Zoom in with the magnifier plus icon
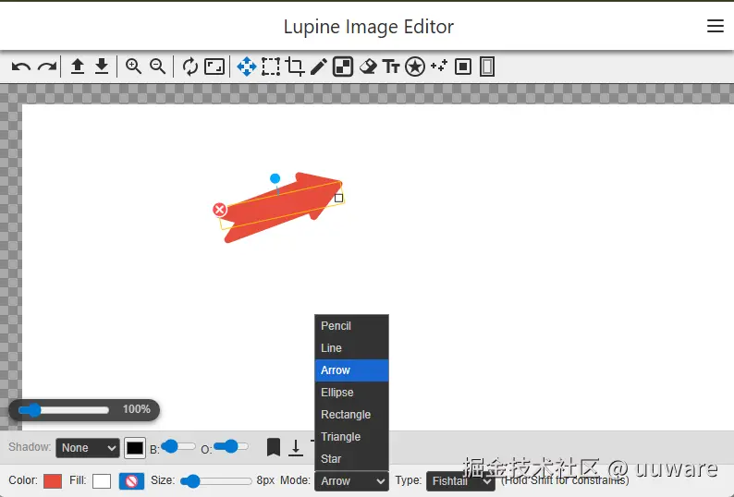The width and height of the screenshot is (734, 497). tap(133, 67)
